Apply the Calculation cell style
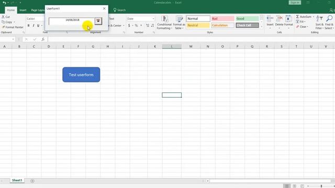The width and height of the screenshot is (335, 188). (x=222, y=26)
